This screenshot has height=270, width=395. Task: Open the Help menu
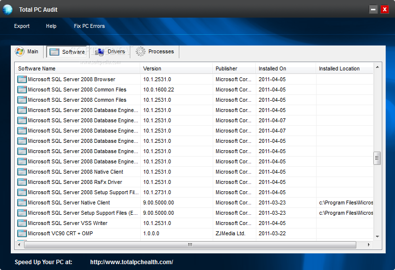(51, 26)
